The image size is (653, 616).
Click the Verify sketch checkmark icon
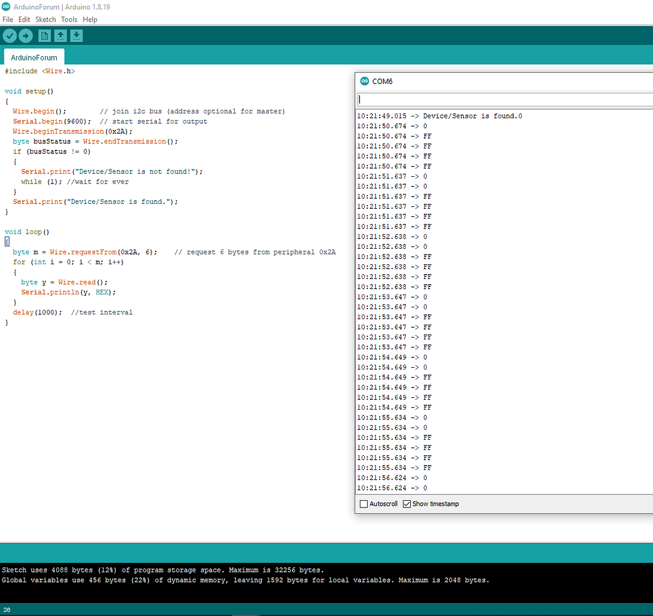[x=9, y=36]
